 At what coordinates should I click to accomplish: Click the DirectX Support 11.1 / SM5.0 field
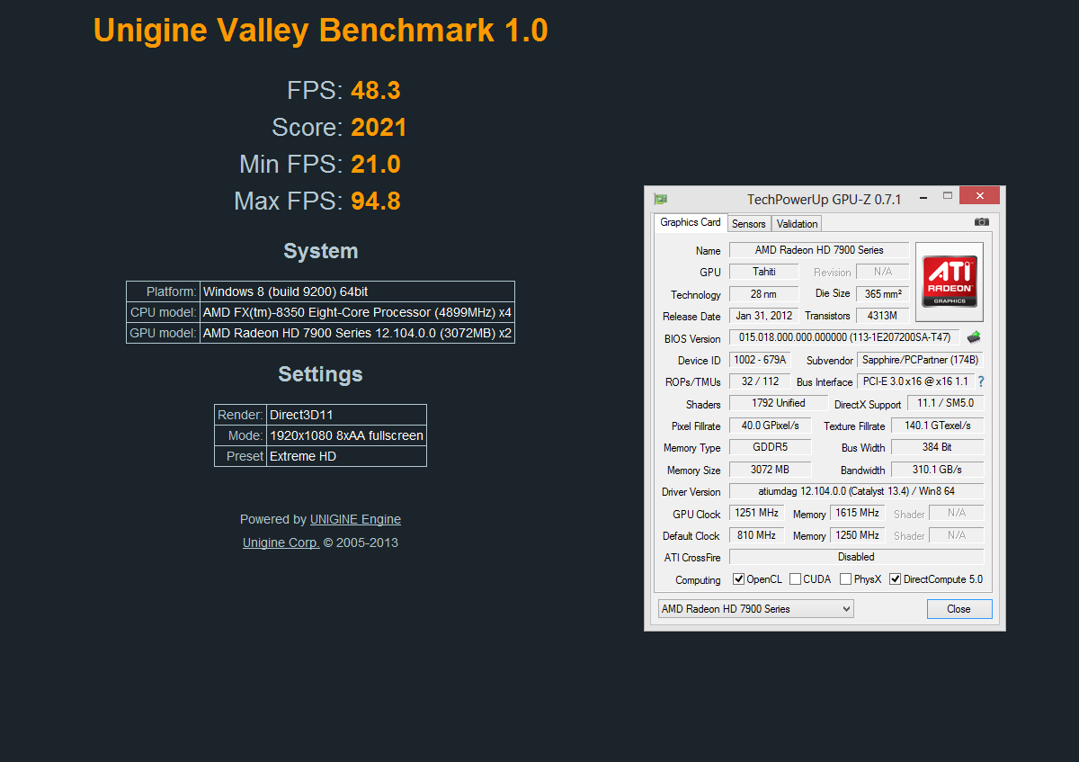[x=945, y=403]
